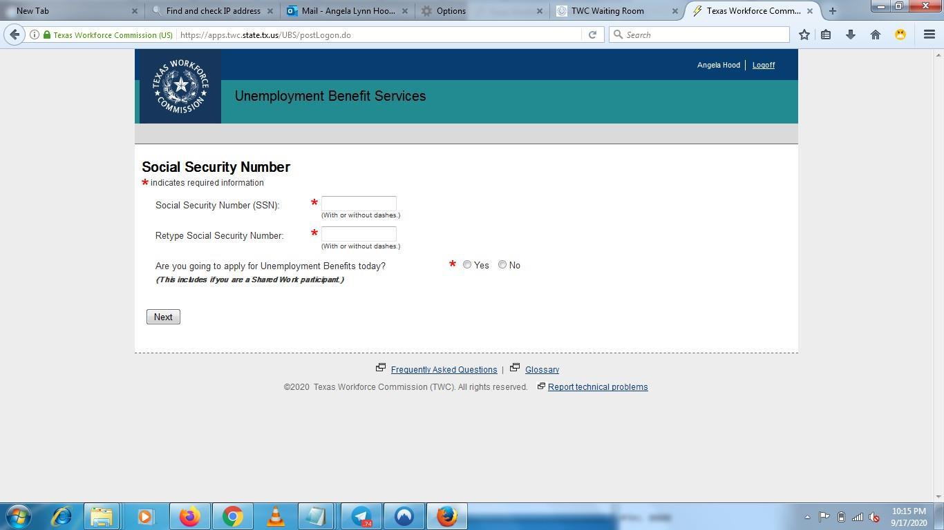
Task: Click the Unemployment Benefit Services title
Action: coord(330,96)
